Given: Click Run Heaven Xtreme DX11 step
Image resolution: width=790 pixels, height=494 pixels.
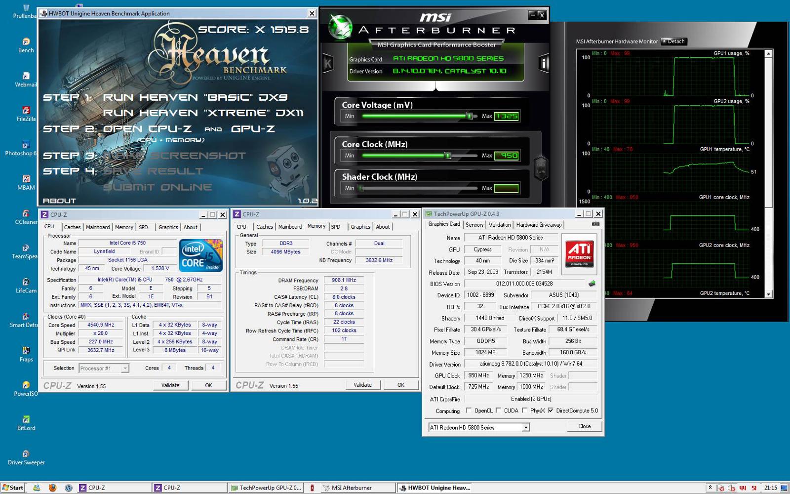Looking at the screenshot, I should point(203,113).
